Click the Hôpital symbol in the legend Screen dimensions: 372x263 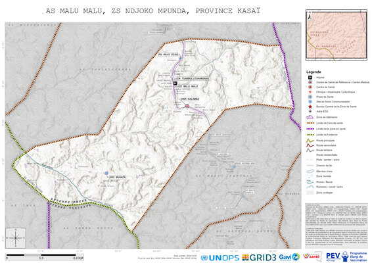pos(310,78)
